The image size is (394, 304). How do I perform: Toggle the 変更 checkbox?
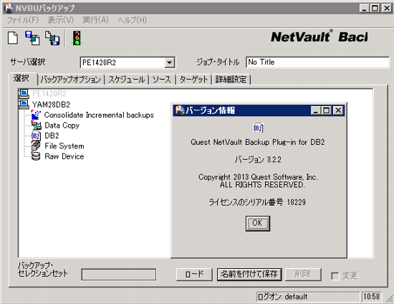click(335, 276)
